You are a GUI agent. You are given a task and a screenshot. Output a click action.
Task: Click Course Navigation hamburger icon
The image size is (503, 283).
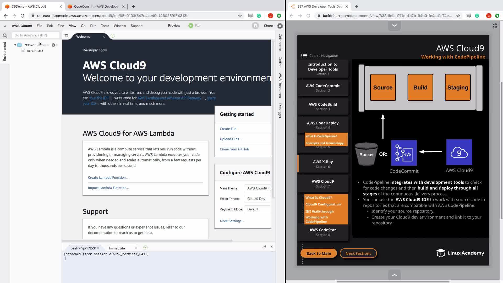click(x=304, y=56)
